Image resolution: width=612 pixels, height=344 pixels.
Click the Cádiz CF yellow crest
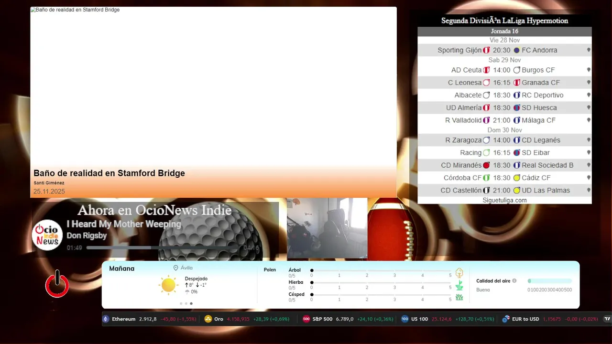[516, 178]
